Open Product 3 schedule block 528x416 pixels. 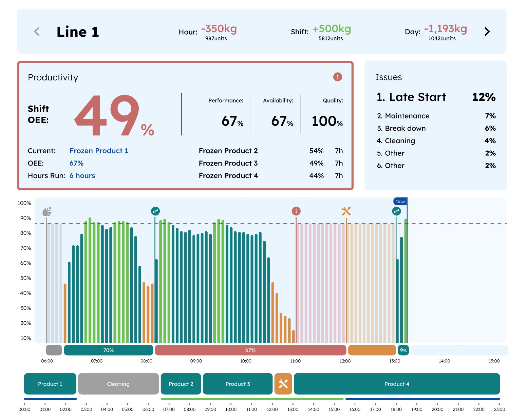(238, 384)
